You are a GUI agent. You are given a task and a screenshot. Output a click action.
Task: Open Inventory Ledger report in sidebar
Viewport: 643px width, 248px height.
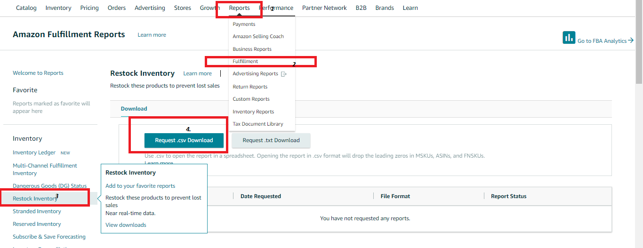pos(34,152)
